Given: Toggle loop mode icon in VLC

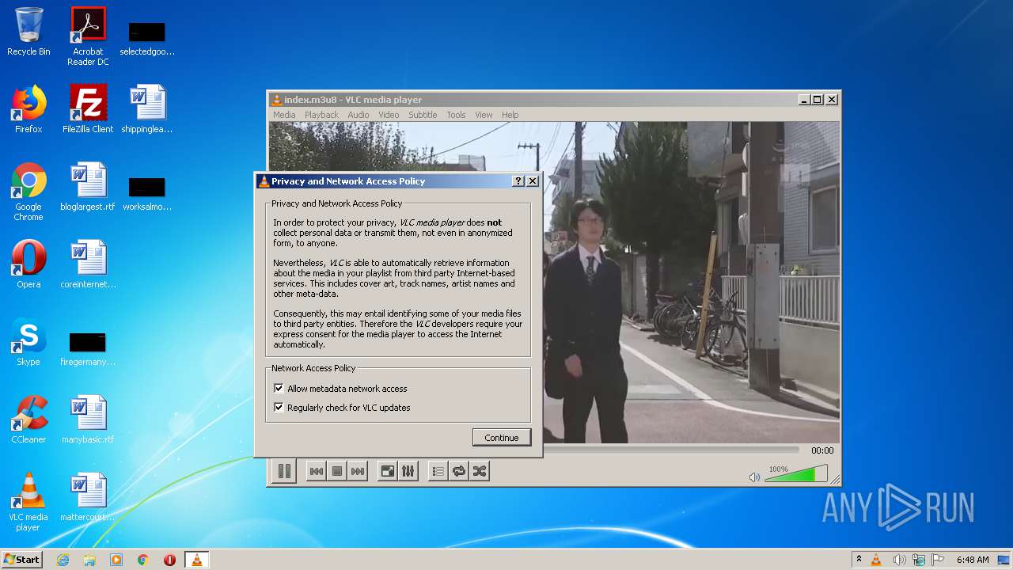Looking at the screenshot, I should pyautogui.click(x=459, y=471).
